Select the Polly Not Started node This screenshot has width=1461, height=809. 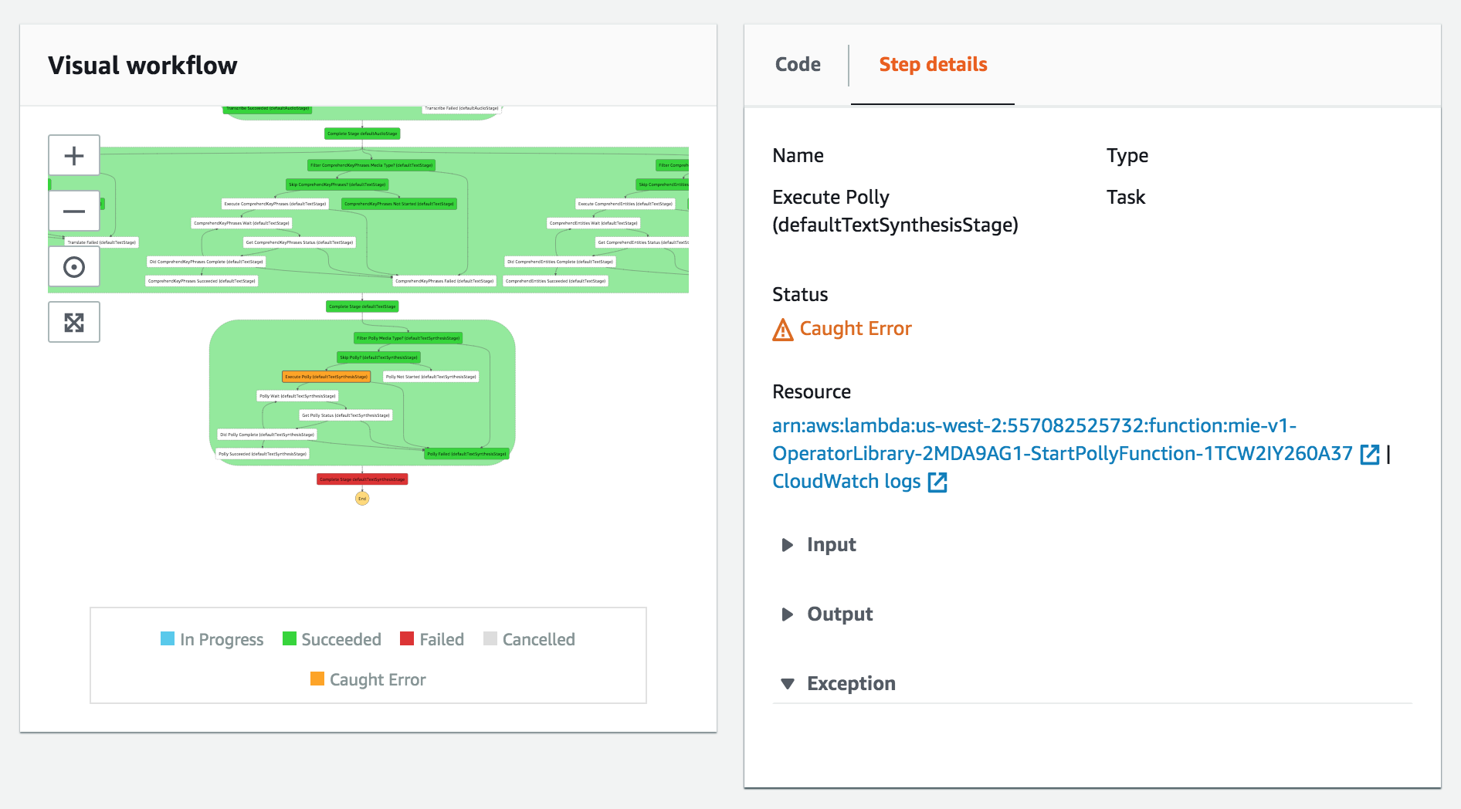pyautogui.click(x=431, y=377)
